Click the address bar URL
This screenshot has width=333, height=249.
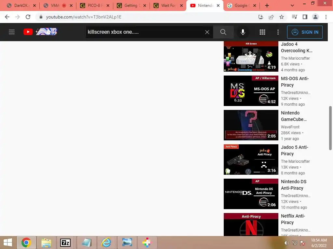tap(84, 17)
